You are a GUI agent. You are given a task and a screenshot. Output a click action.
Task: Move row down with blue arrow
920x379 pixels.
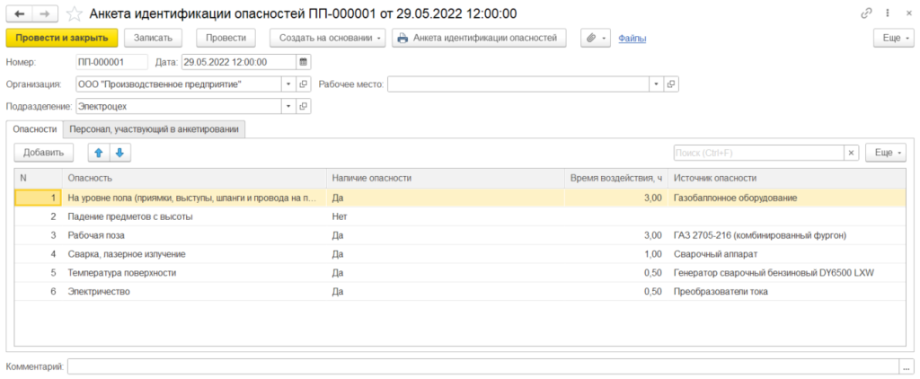pos(118,153)
